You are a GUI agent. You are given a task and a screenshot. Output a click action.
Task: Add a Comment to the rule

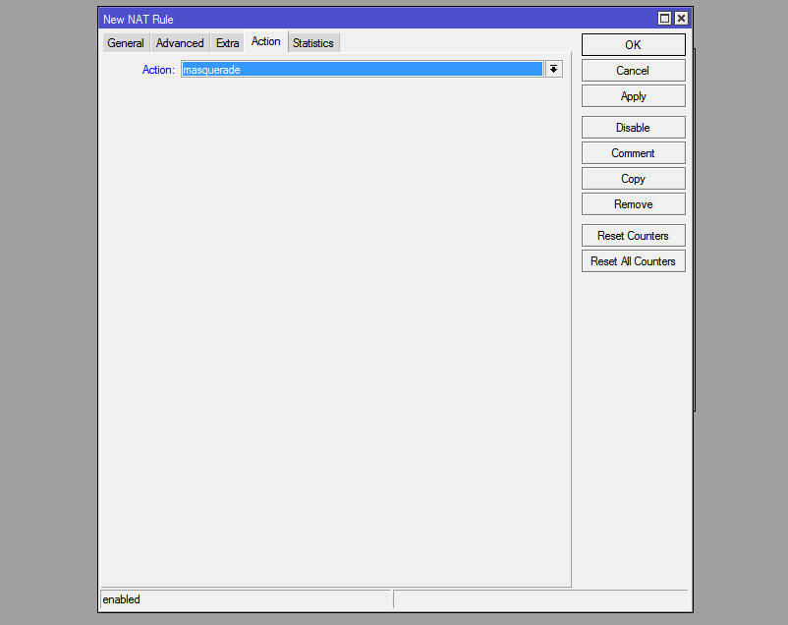coord(633,153)
